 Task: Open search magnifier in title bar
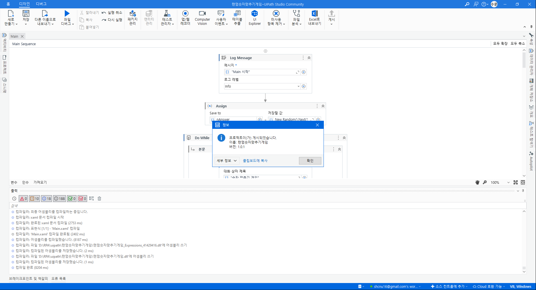[467, 4]
